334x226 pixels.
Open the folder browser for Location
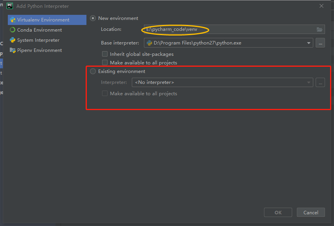pyautogui.click(x=319, y=29)
